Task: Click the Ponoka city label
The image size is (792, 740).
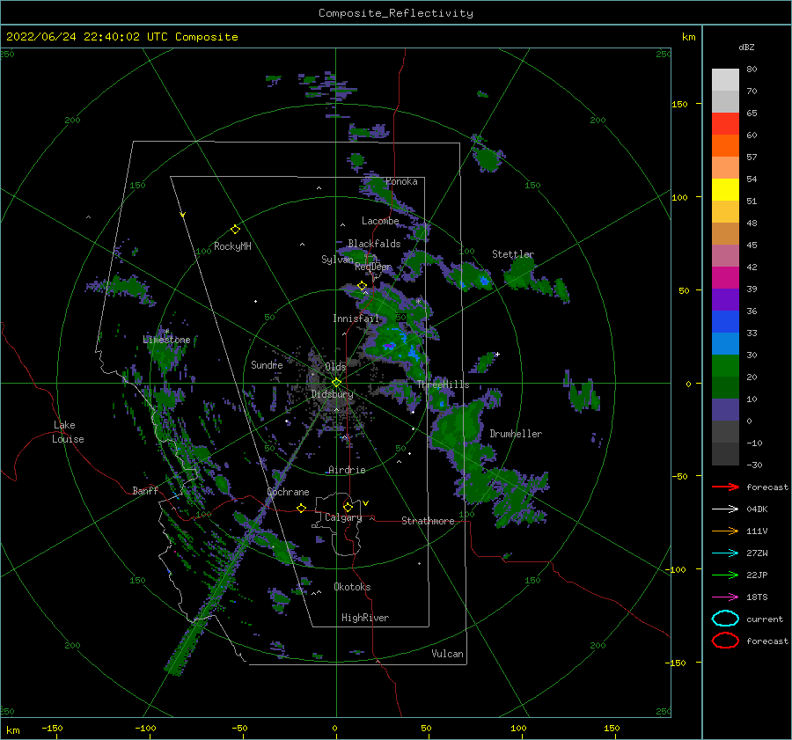Action: coord(401,181)
